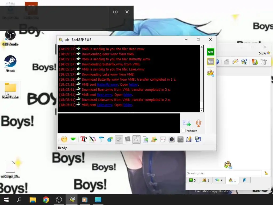Screen dimensions: 273x205
Task: Check the Minimize checkbox
Action: click(x=184, y=131)
